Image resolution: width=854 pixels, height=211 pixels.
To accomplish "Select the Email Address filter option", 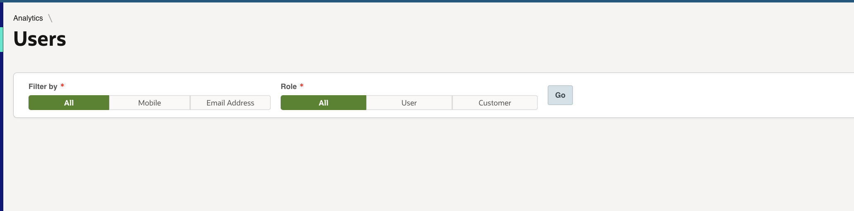I will (x=230, y=103).
